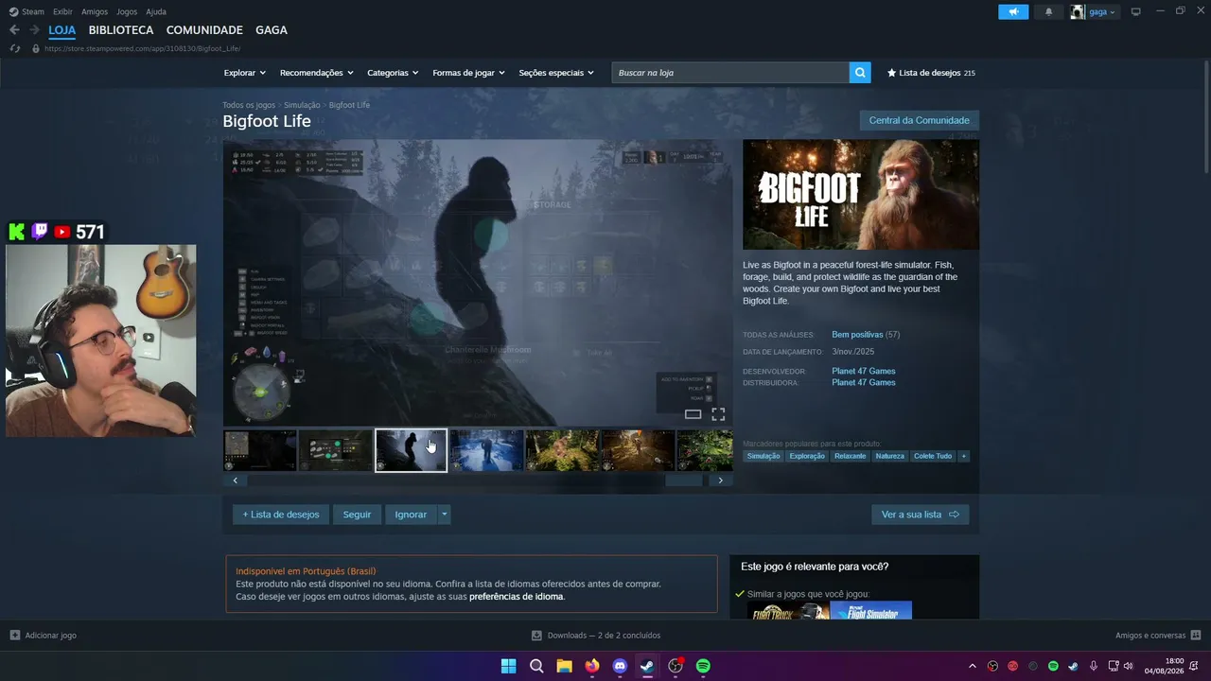The height and width of the screenshot is (681, 1211).
Task: Click the Todos os jogos breadcrumb
Action: (249, 105)
